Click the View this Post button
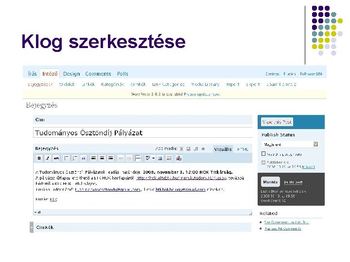The height and width of the screenshot is (262, 350). point(277,122)
